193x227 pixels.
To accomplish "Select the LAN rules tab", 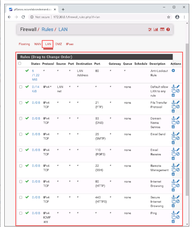I will (48, 44).
